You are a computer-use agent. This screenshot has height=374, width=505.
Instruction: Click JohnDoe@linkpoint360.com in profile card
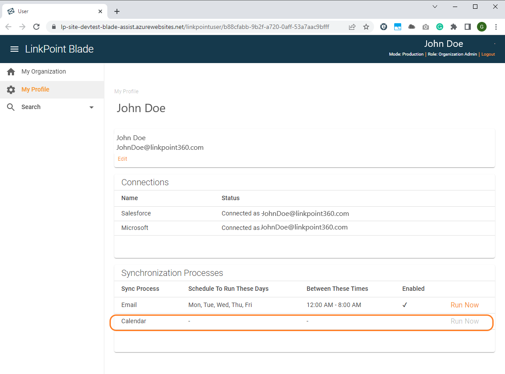(160, 148)
